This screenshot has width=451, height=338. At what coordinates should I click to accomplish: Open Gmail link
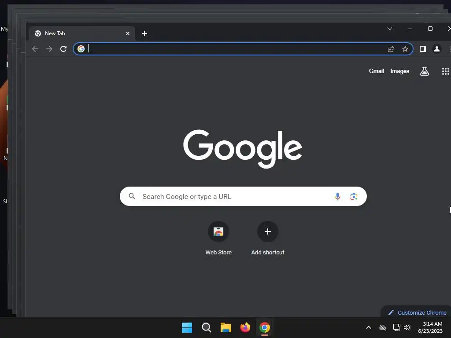tap(376, 71)
